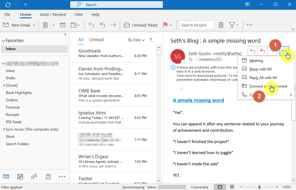
Task: Expand the [Gmail] folder
Action: [x=4, y=85]
